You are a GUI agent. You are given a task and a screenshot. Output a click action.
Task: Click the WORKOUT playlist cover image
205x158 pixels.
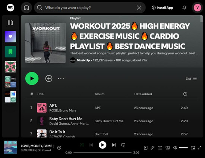(45, 43)
